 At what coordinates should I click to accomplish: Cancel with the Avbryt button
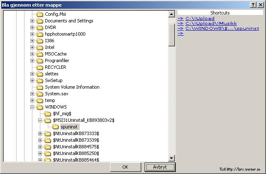pos(160,167)
